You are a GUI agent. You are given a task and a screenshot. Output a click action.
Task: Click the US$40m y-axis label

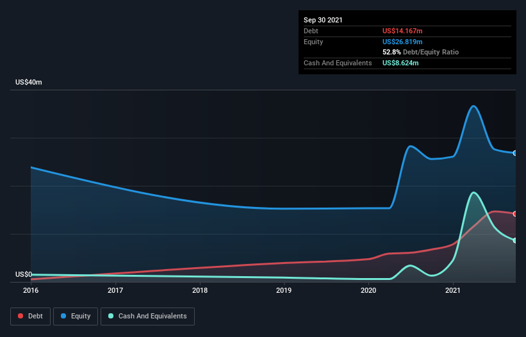coord(29,82)
